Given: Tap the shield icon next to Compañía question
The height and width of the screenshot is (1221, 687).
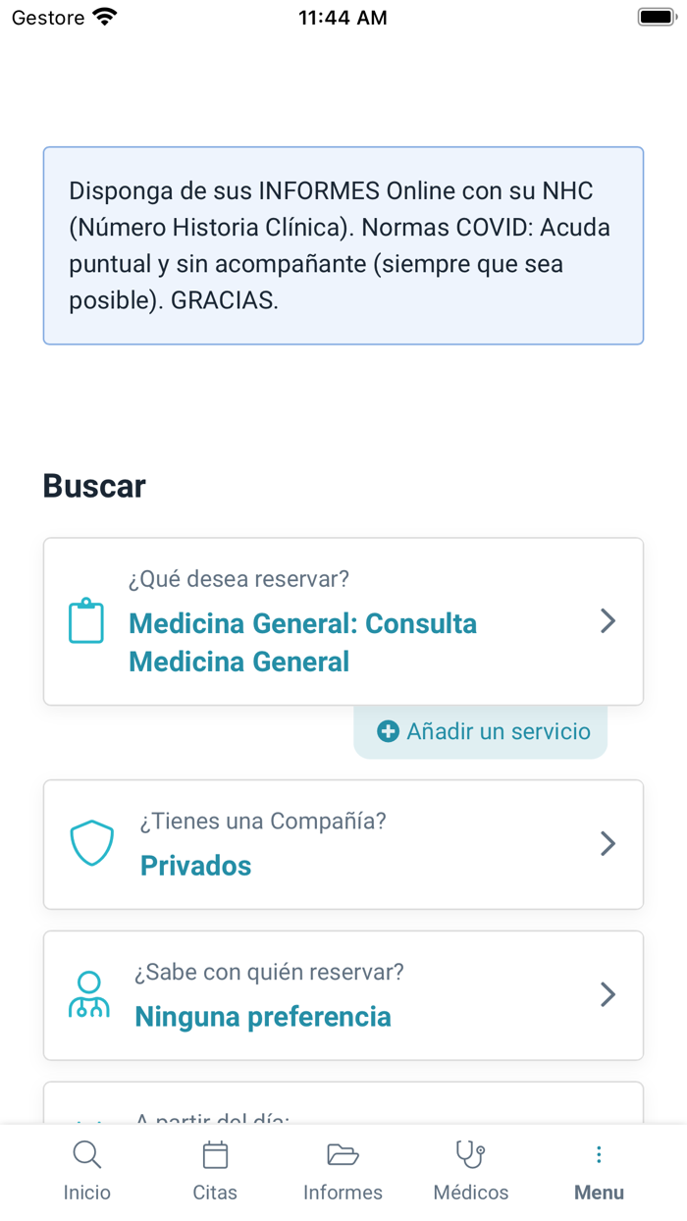Looking at the screenshot, I should pyautogui.click(x=91, y=843).
